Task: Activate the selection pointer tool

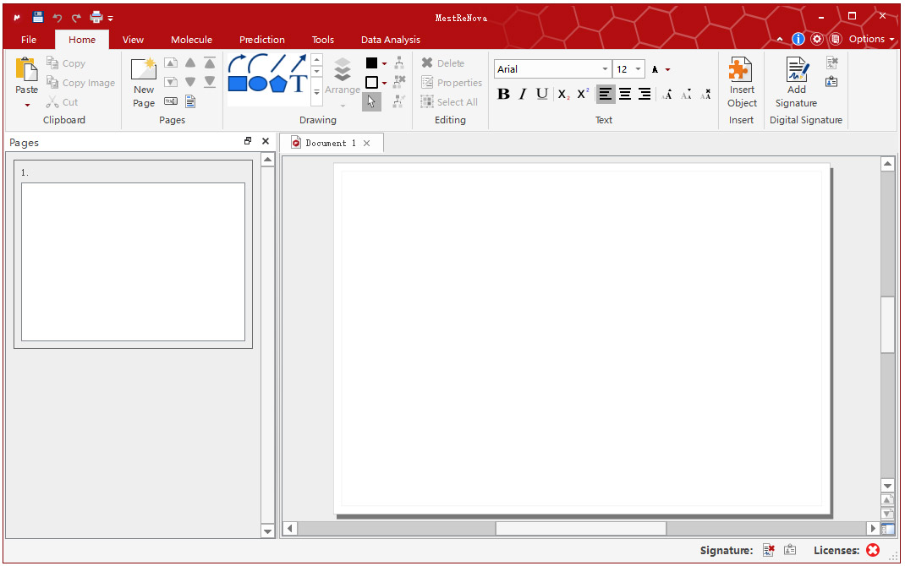Action: pos(371,102)
